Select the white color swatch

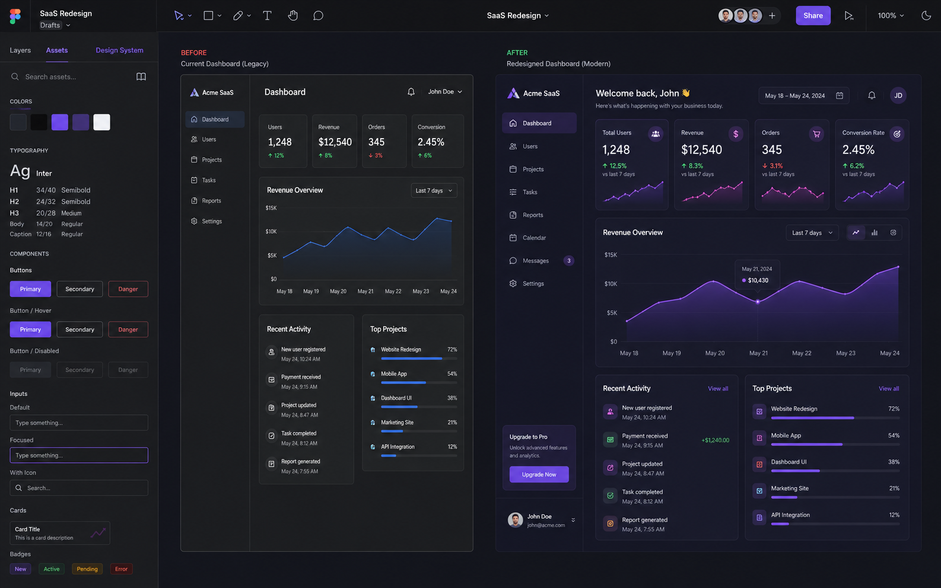pyautogui.click(x=101, y=122)
